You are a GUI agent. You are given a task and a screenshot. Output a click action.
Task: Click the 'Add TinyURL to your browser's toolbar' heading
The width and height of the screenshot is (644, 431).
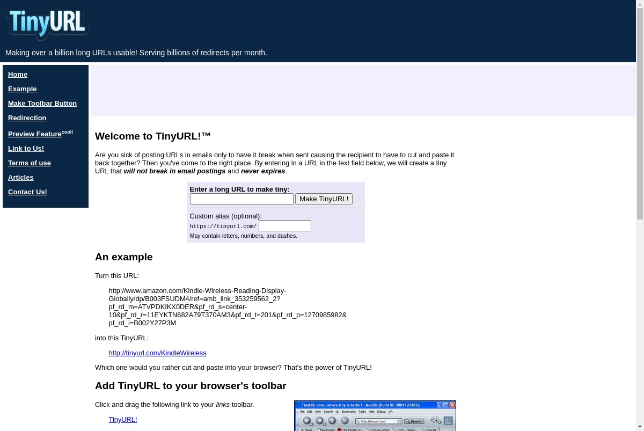[191, 385]
